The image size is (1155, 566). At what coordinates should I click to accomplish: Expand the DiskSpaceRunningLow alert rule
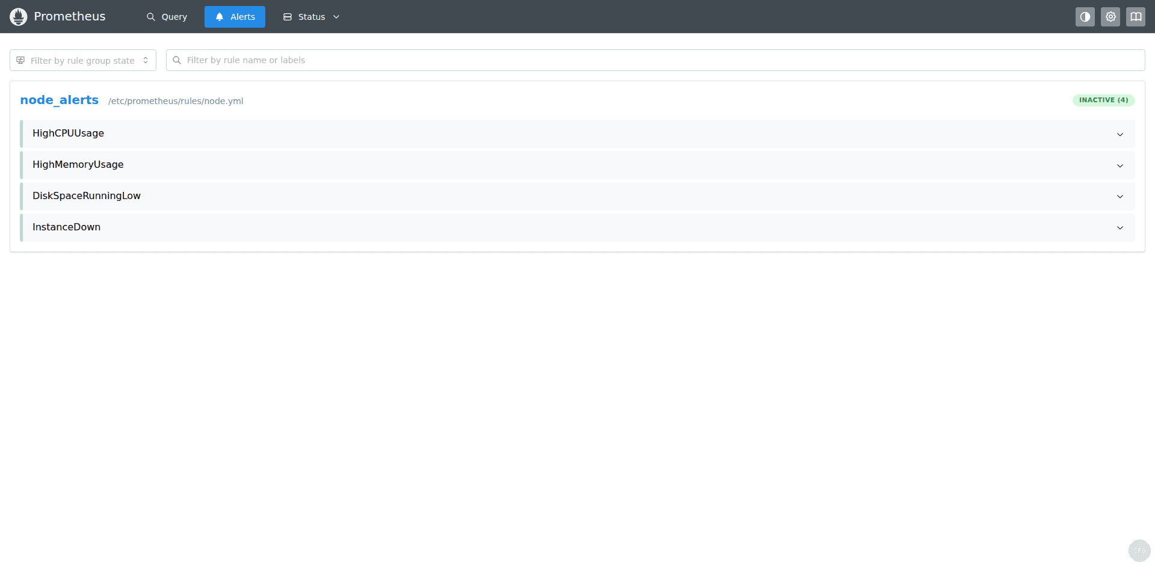click(1120, 196)
